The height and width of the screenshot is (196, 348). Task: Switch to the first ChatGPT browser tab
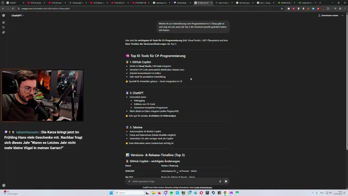pos(15,3)
